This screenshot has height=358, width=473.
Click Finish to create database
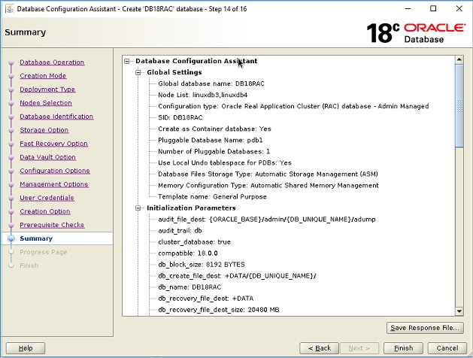click(403, 348)
